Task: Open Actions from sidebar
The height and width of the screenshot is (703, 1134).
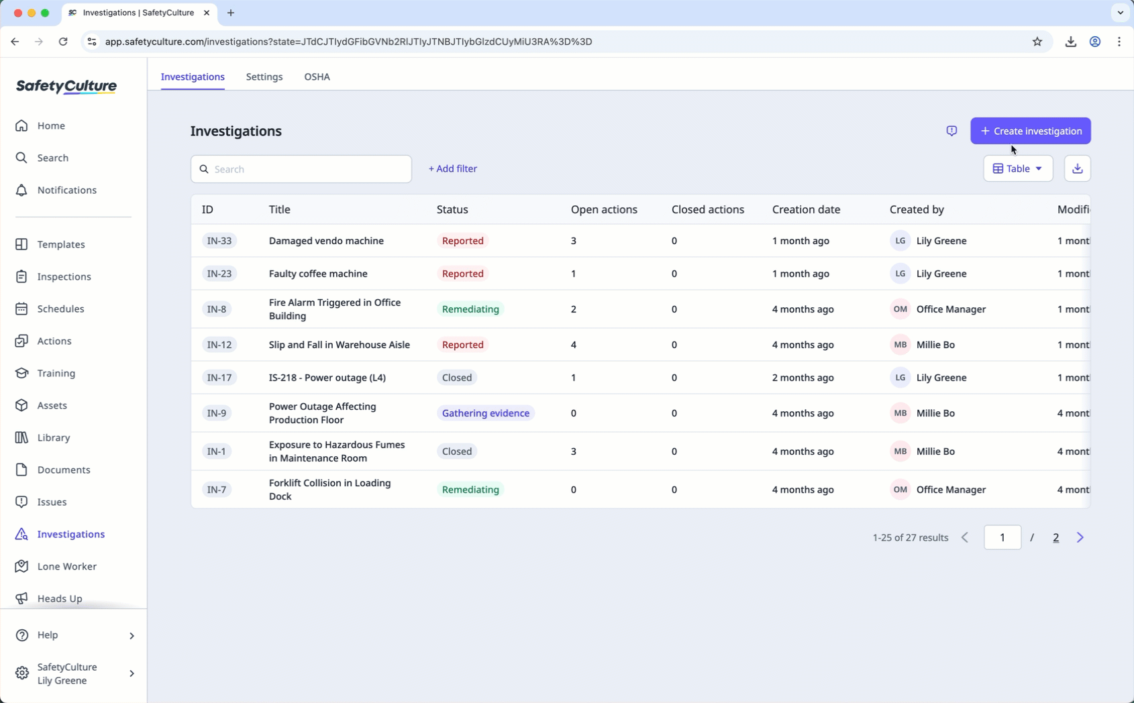Action: click(x=54, y=341)
